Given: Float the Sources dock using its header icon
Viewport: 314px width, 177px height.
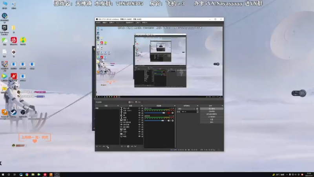Looking at the screenshot, I should click(142, 106).
